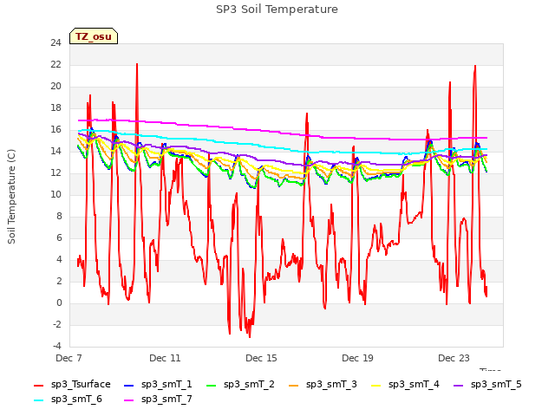Click the SP3 Soil Temperature chart title

point(277,10)
